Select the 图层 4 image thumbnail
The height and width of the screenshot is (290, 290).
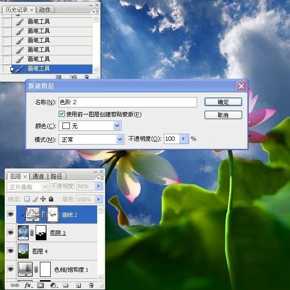[x=23, y=251]
